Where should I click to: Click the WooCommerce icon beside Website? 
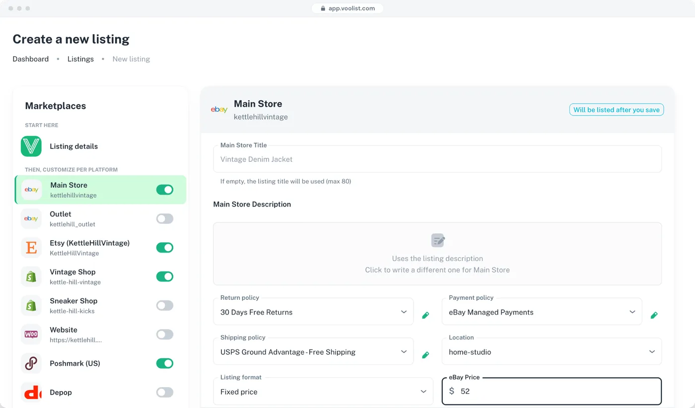click(x=31, y=335)
